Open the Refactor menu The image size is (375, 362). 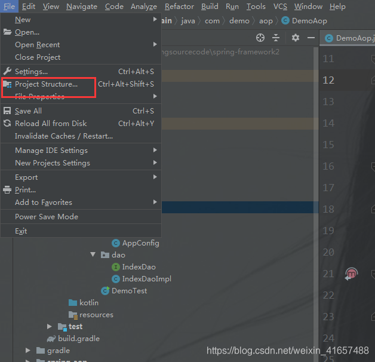tap(179, 7)
